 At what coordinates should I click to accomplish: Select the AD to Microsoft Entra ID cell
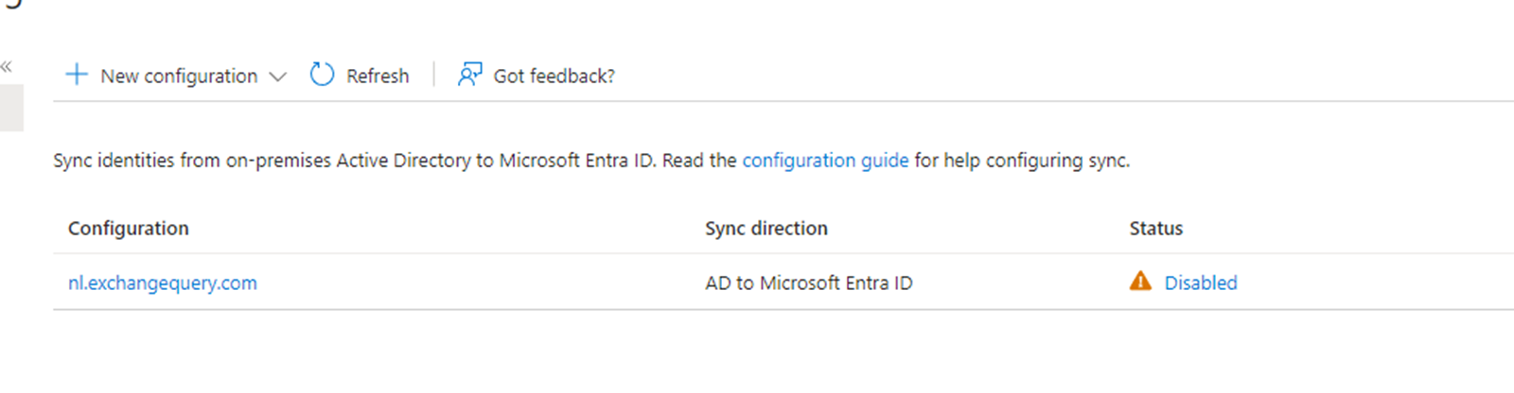click(808, 282)
